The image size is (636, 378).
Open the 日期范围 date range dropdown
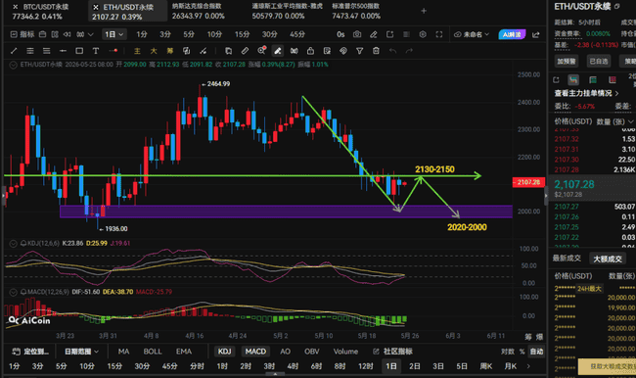click(81, 352)
